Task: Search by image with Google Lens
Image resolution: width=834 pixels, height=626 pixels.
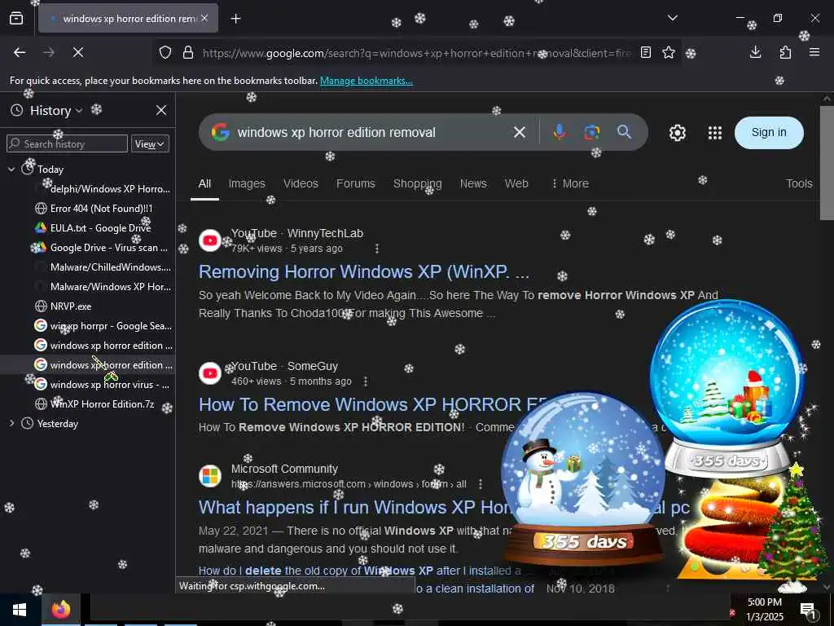Action: pyautogui.click(x=591, y=132)
